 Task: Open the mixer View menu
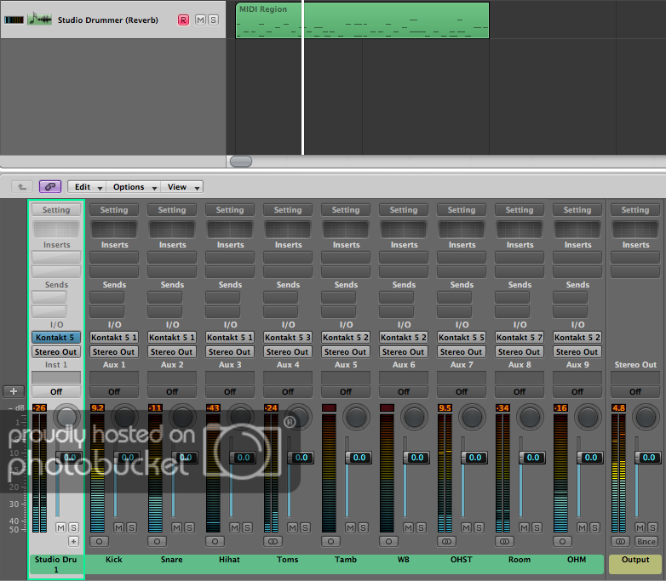click(x=181, y=187)
